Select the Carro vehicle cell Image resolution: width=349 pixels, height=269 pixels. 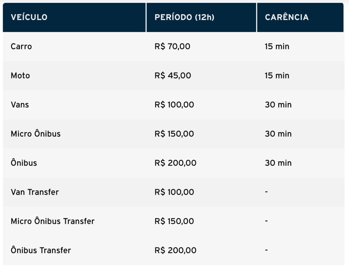click(x=21, y=47)
